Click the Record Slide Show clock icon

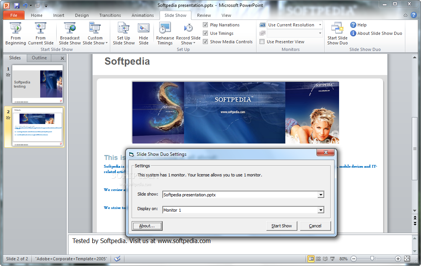coord(188,28)
